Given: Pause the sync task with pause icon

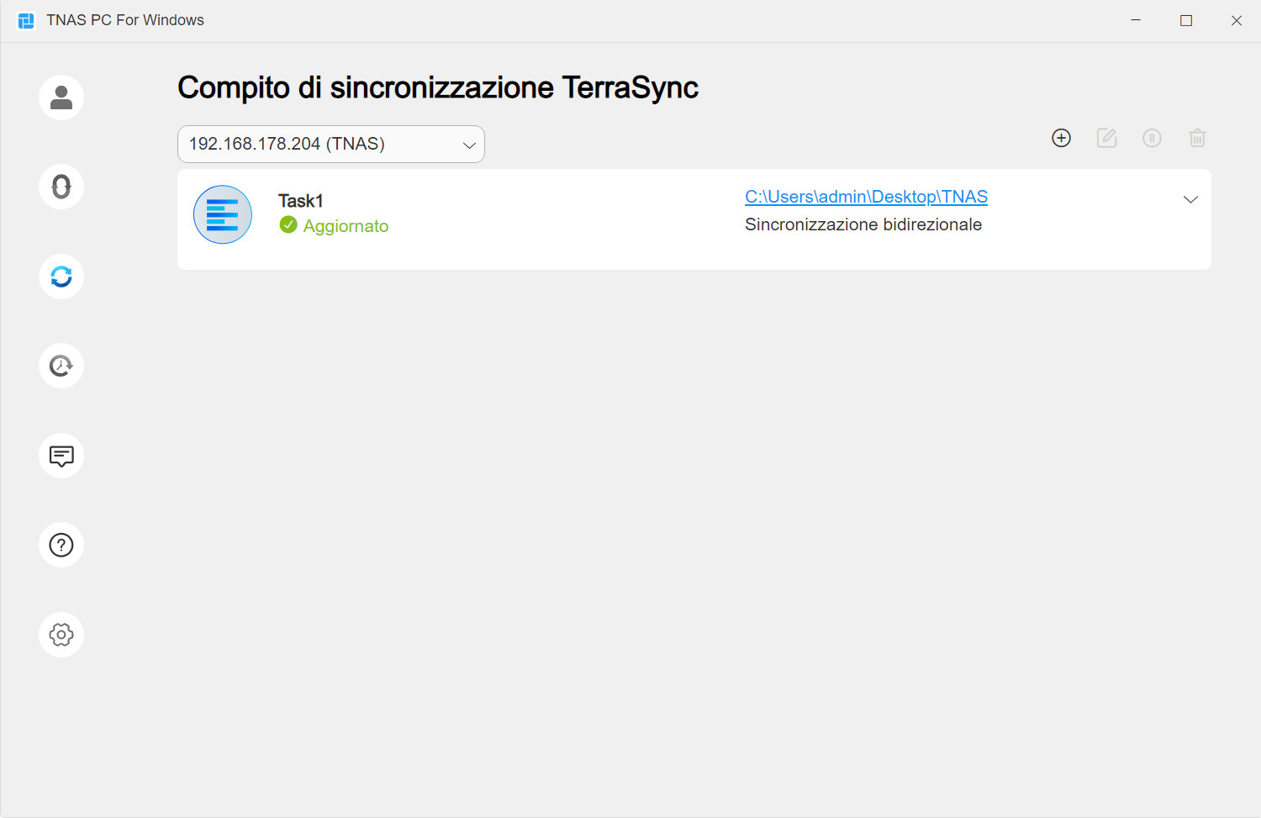Looking at the screenshot, I should coord(1153,138).
